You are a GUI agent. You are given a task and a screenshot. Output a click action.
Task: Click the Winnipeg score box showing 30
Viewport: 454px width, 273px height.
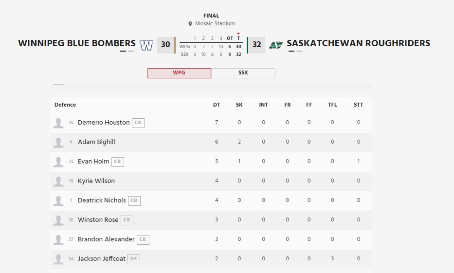[165, 45]
